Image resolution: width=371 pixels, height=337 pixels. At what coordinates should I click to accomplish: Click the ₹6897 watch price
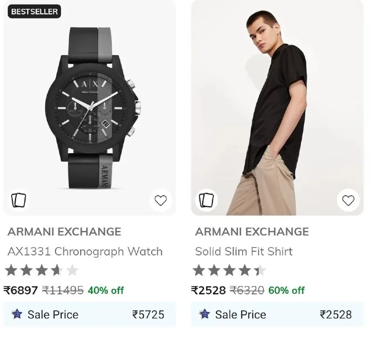point(20,290)
